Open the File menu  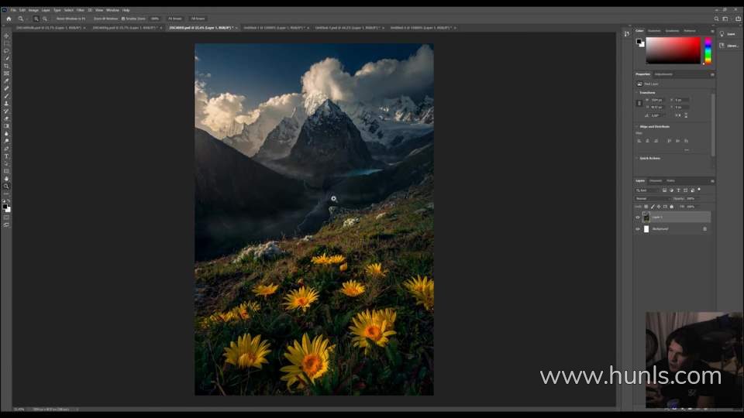[x=13, y=10]
